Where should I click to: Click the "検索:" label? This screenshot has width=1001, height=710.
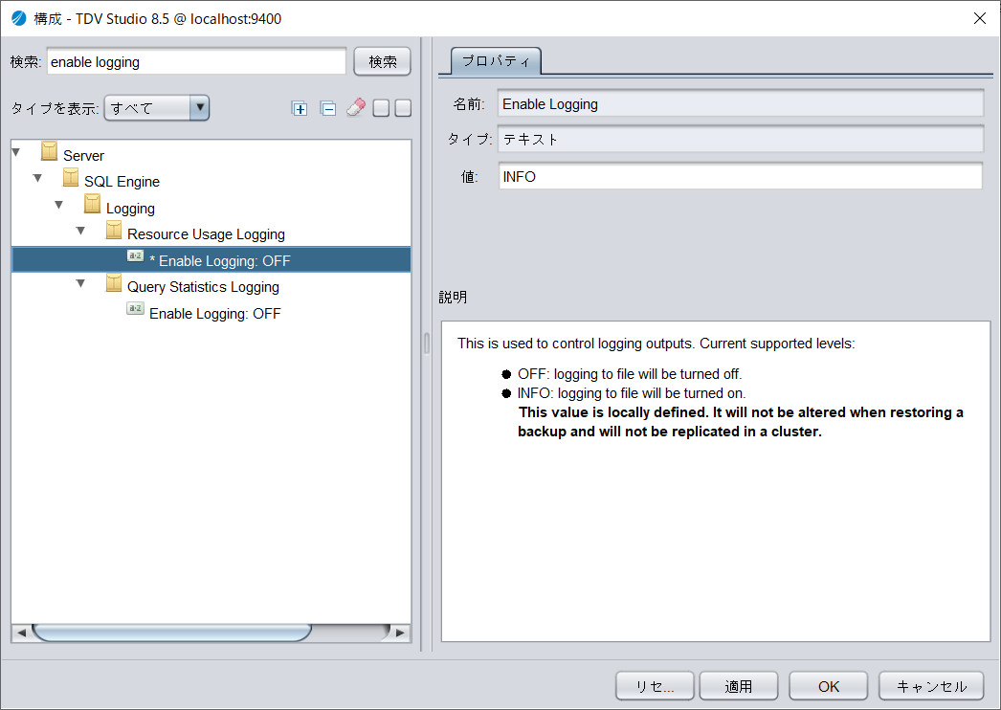click(x=26, y=62)
